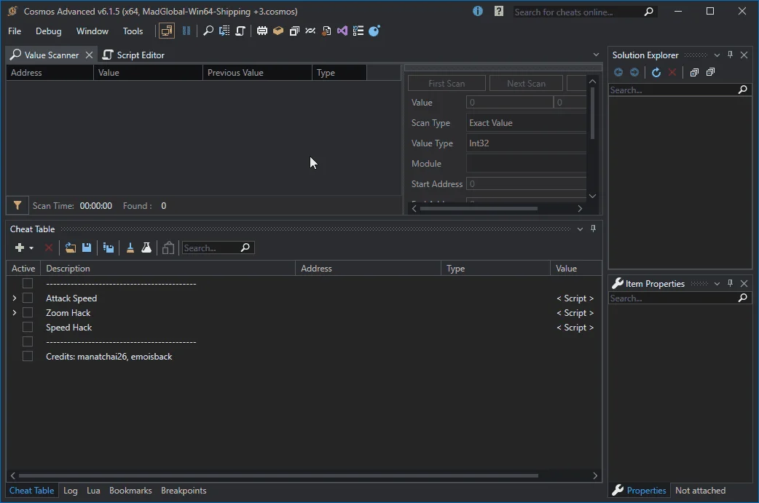This screenshot has width=759, height=503.
Task: Open the Breakpoints bottom tab
Action: point(184,491)
